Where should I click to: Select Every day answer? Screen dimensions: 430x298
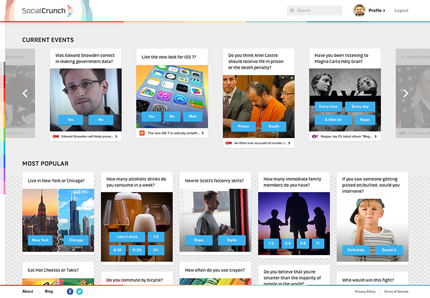click(360, 107)
